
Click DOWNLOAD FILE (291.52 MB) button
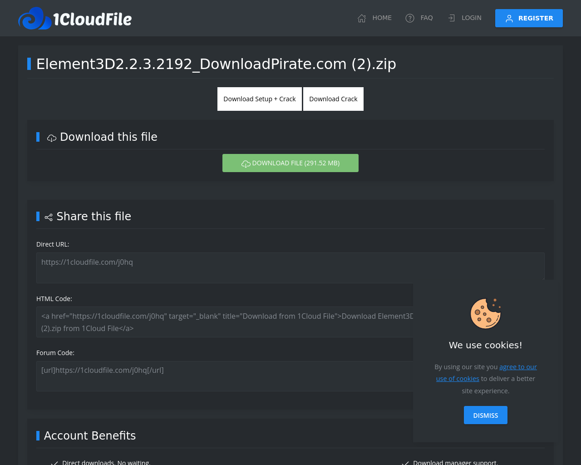(x=290, y=163)
